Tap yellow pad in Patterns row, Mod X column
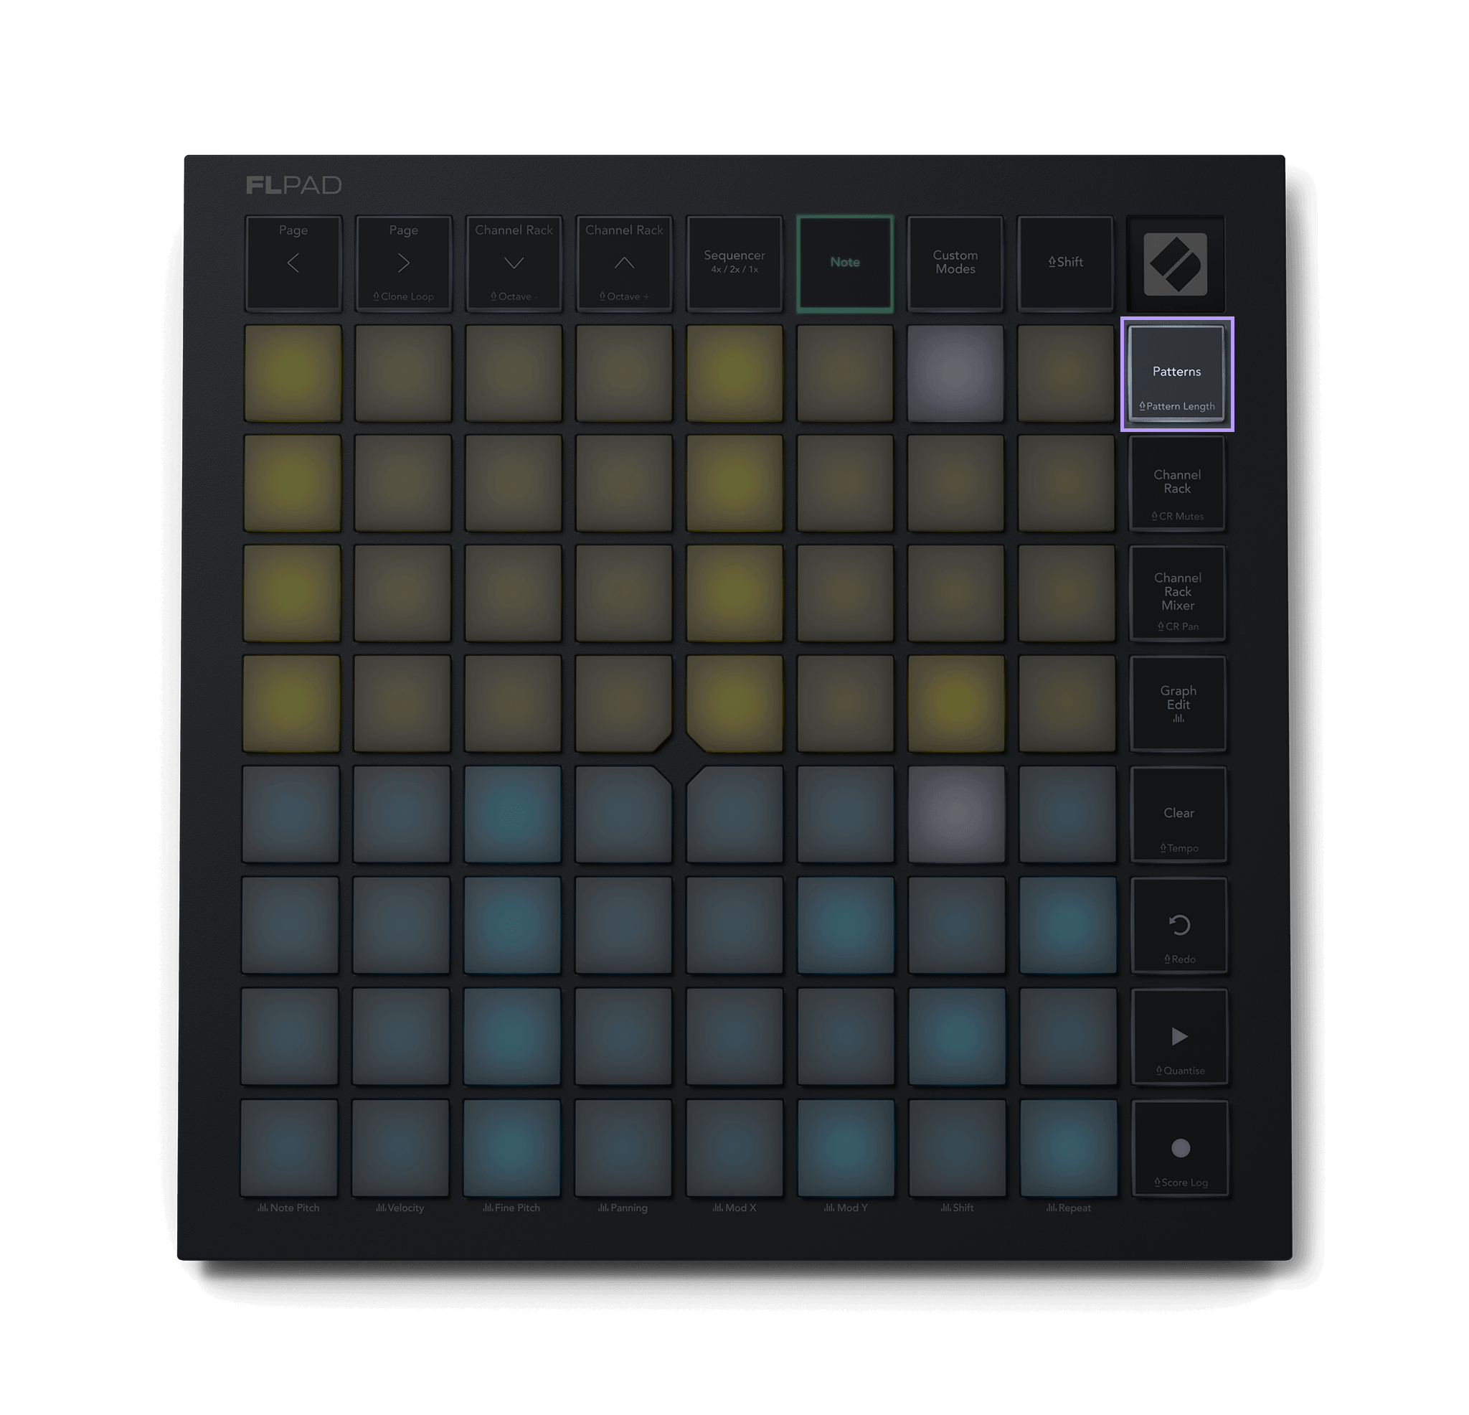This screenshot has width=1469, height=1415. (734, 373)
